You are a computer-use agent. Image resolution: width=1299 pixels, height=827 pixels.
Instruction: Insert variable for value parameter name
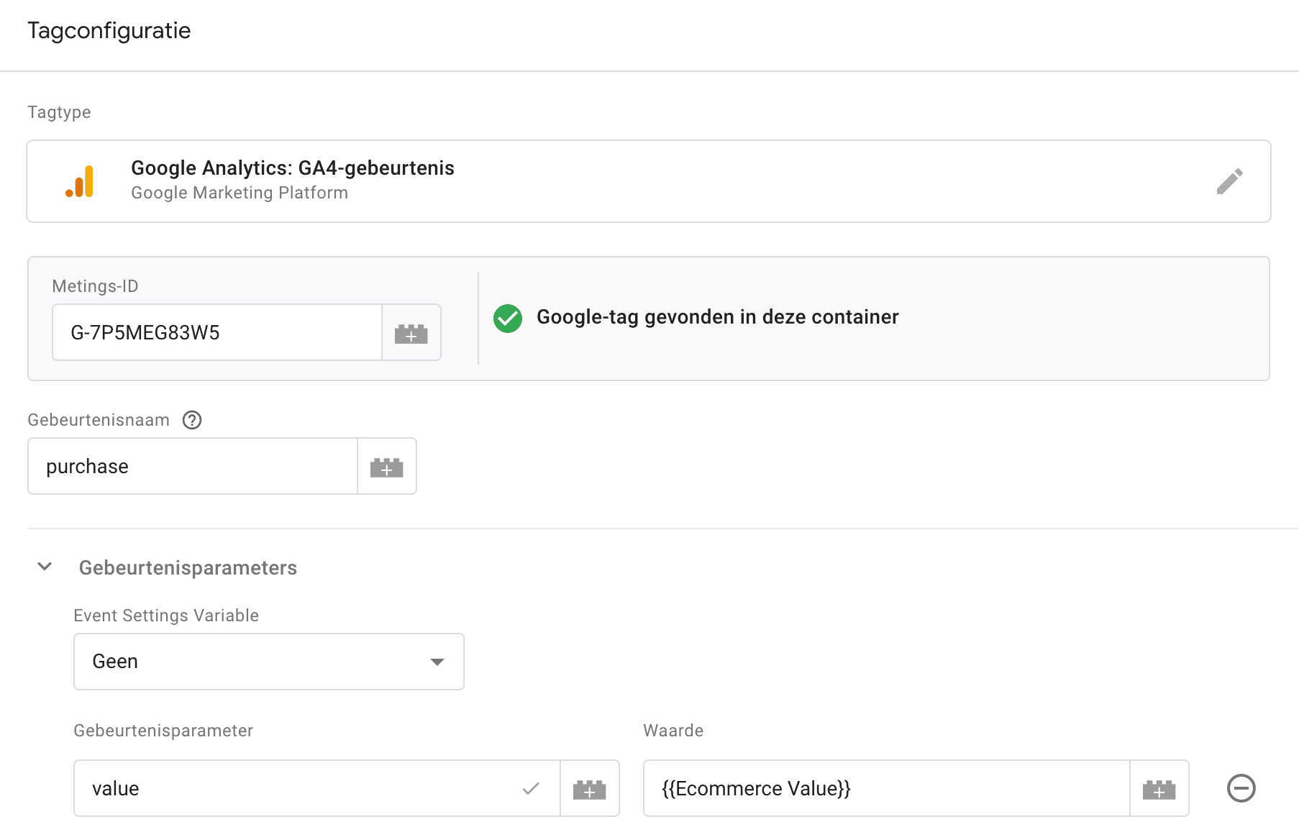point(590,789)
